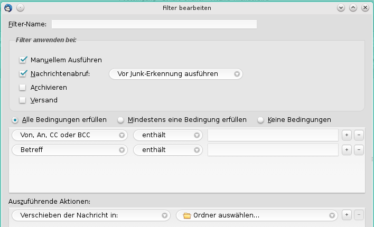Open the Verschieben der Nachricht in dropdown

[90, 215]
